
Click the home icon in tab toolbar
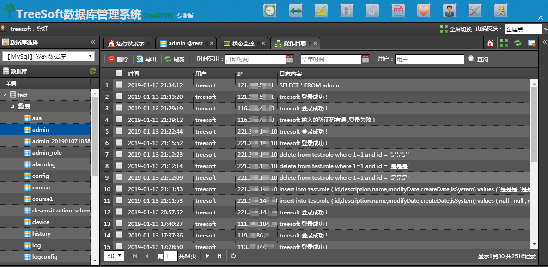click(x=490, y=43)
